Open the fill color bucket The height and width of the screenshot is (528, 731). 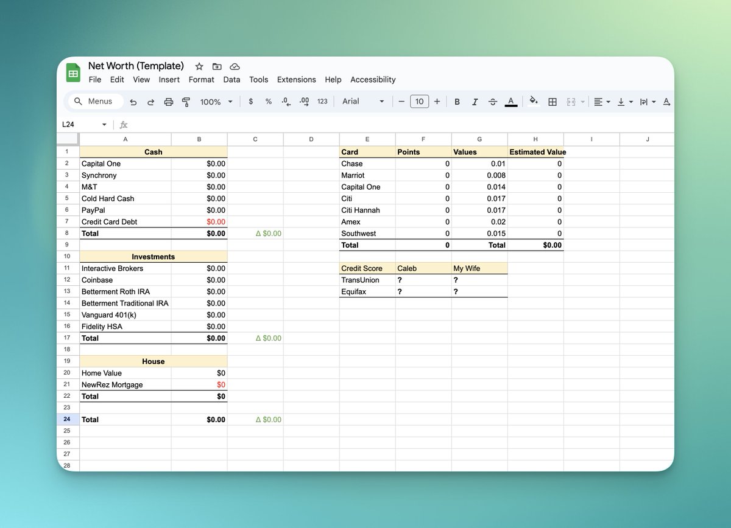point(534,102)
